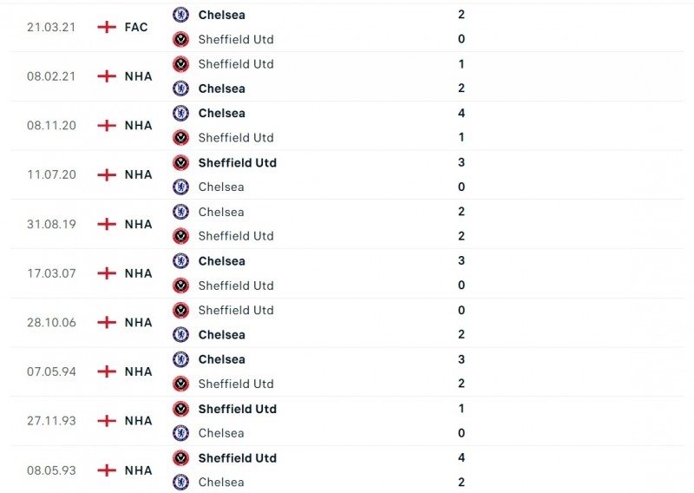Click England flag in 17.03.07 row
Image resolution: width=694 pixels, height=493 pixels.
pyautogui.click(x=107, y=273)
